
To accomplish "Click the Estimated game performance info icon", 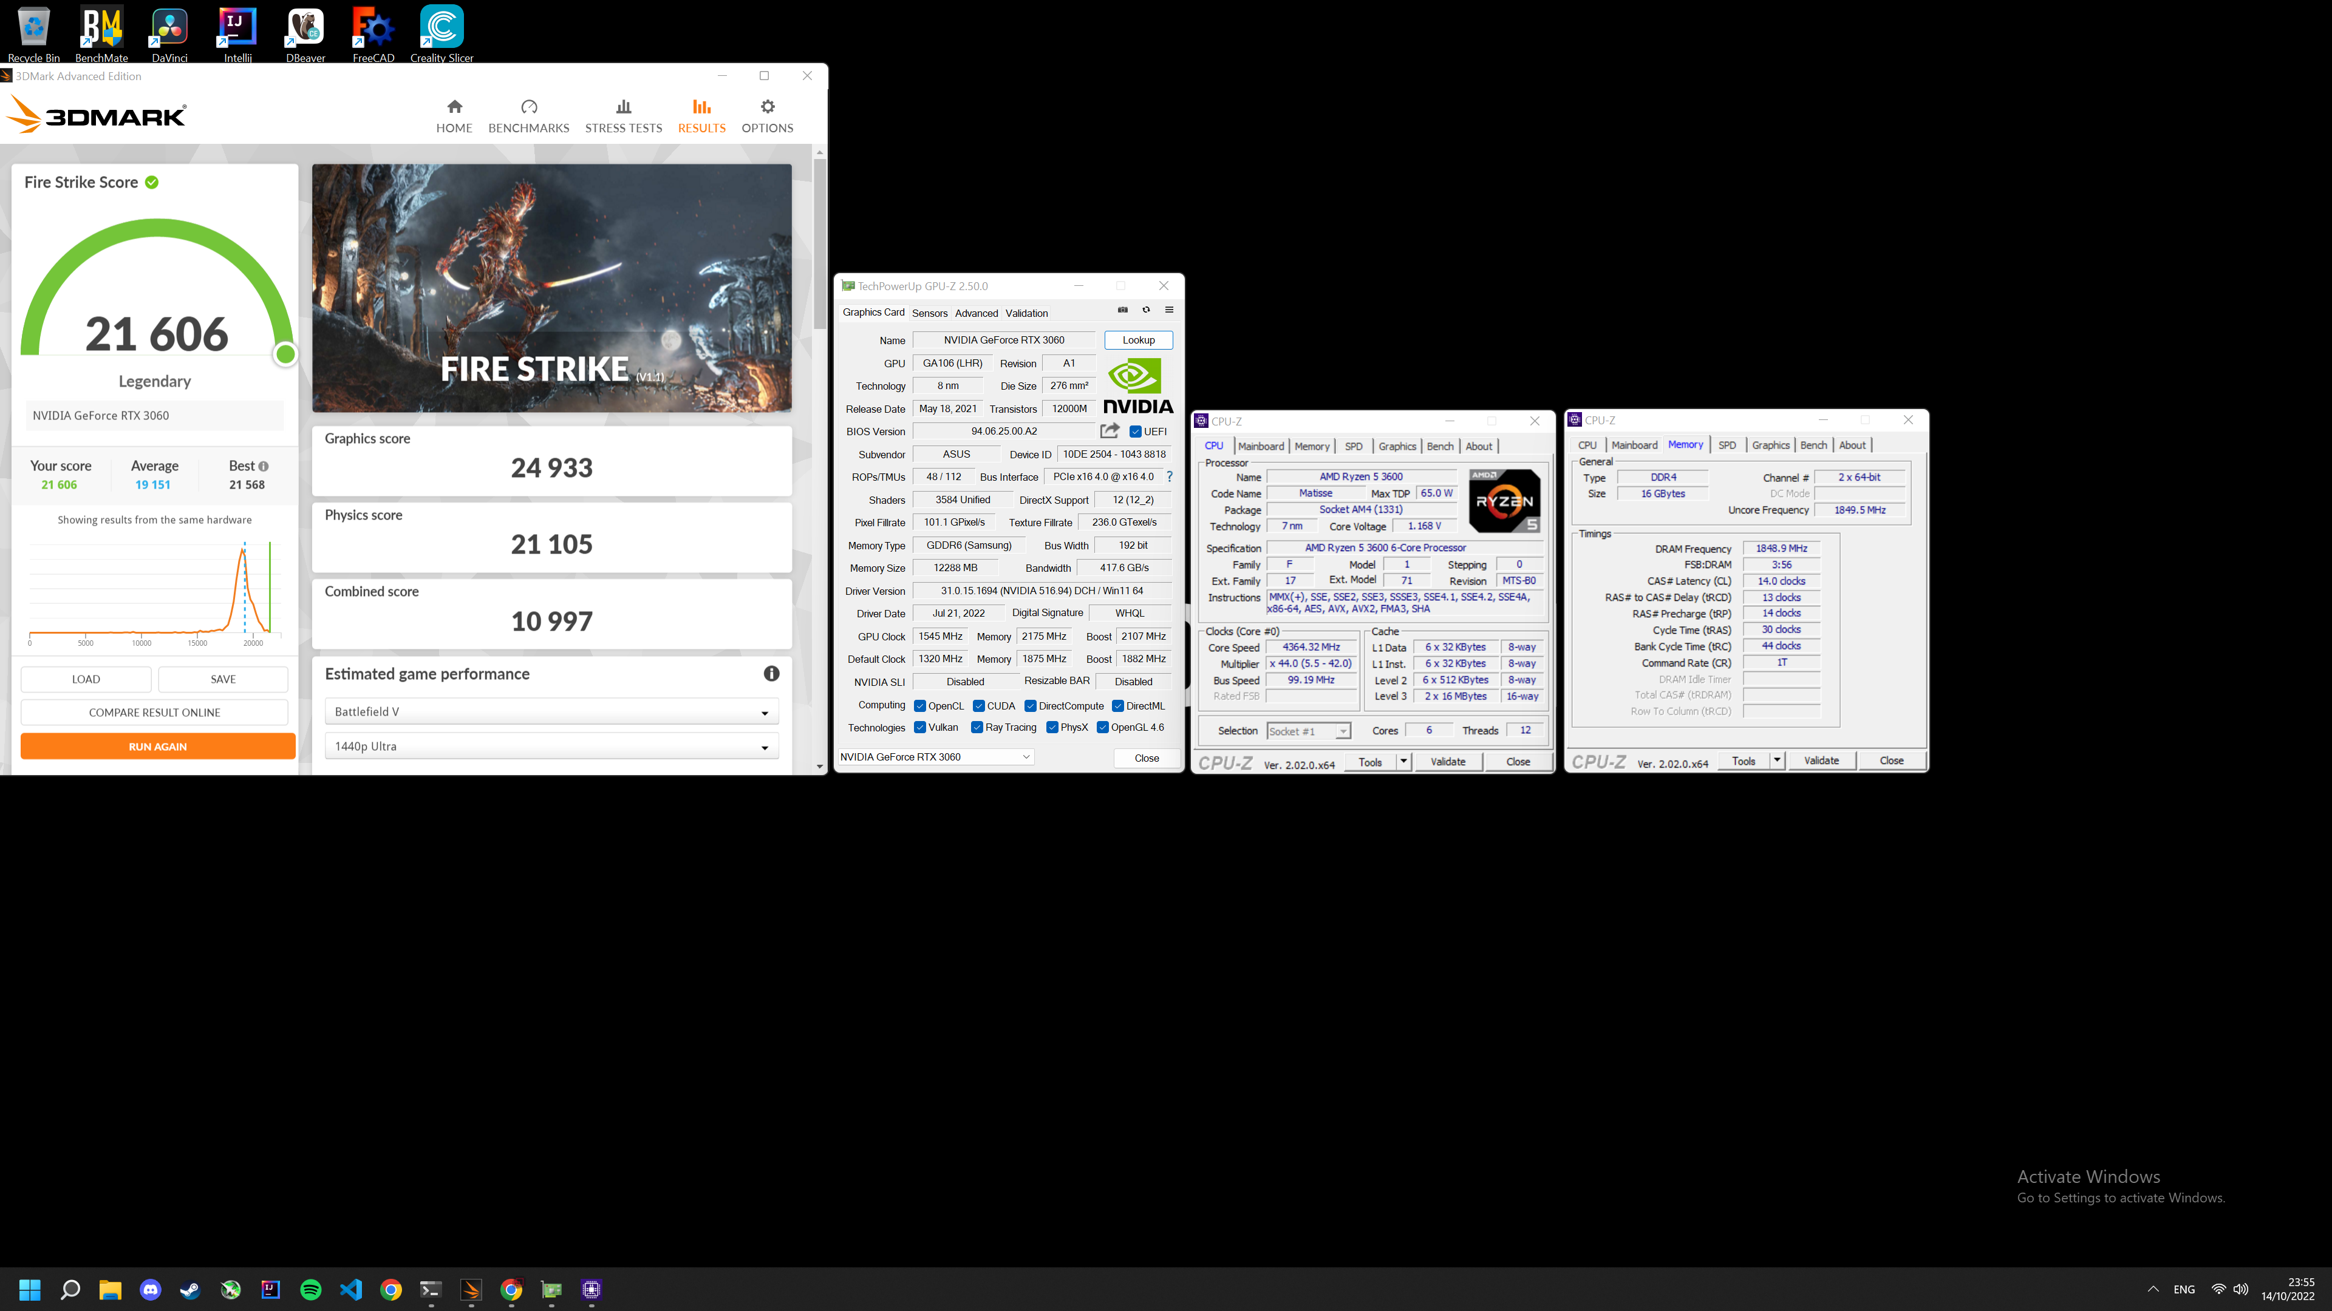I will (771, 673).
